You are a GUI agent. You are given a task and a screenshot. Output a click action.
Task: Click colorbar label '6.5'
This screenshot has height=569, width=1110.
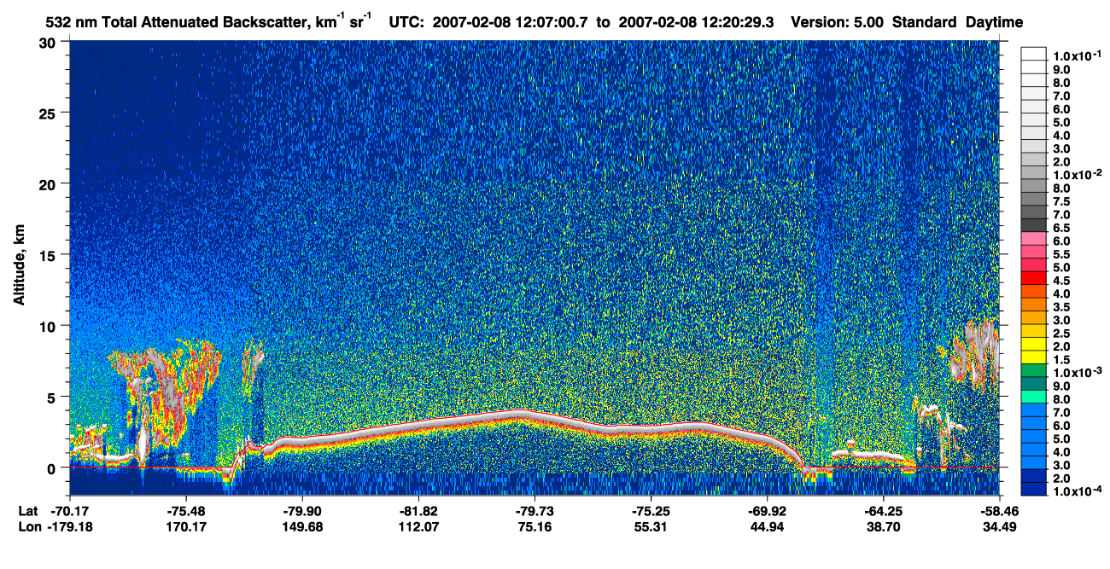click(1061, 229)
